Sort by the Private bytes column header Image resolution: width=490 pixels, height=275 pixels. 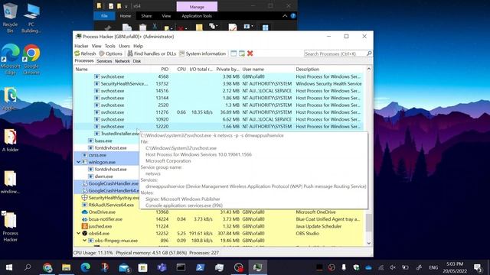tap(227, 70)
